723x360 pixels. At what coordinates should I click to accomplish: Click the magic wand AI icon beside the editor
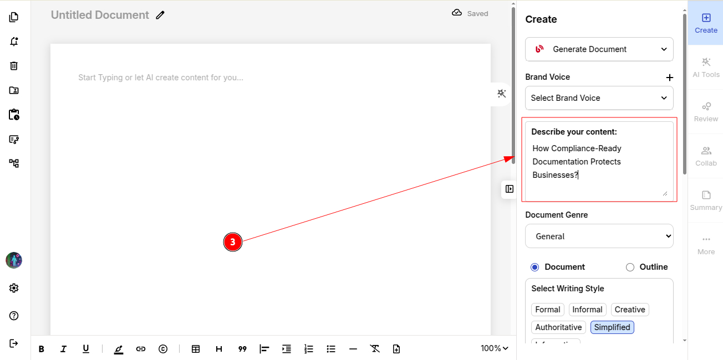(x=502, y=94)
